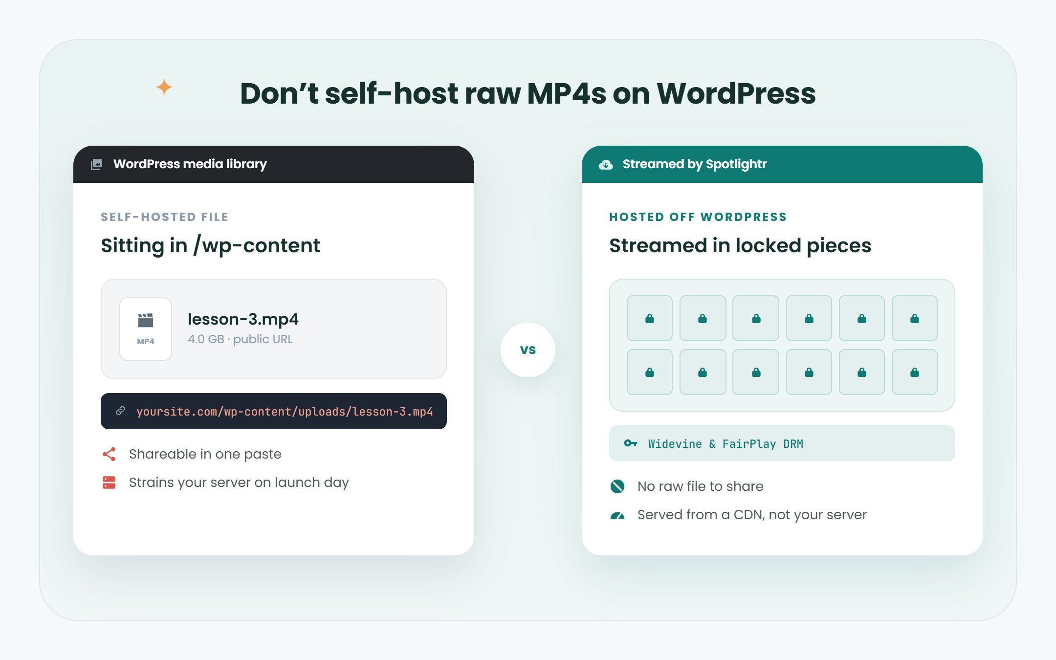Screen dimensions: 1056x660
Task: Click the HOSTED OFF WORDPRESS label
Action: [698, 217]
